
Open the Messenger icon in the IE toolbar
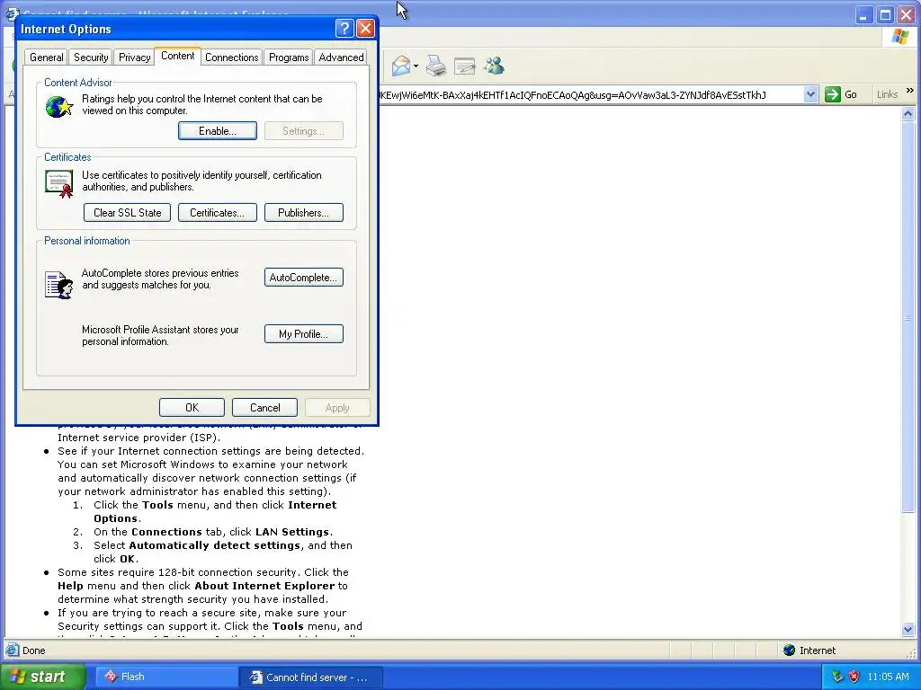(494, 66)
